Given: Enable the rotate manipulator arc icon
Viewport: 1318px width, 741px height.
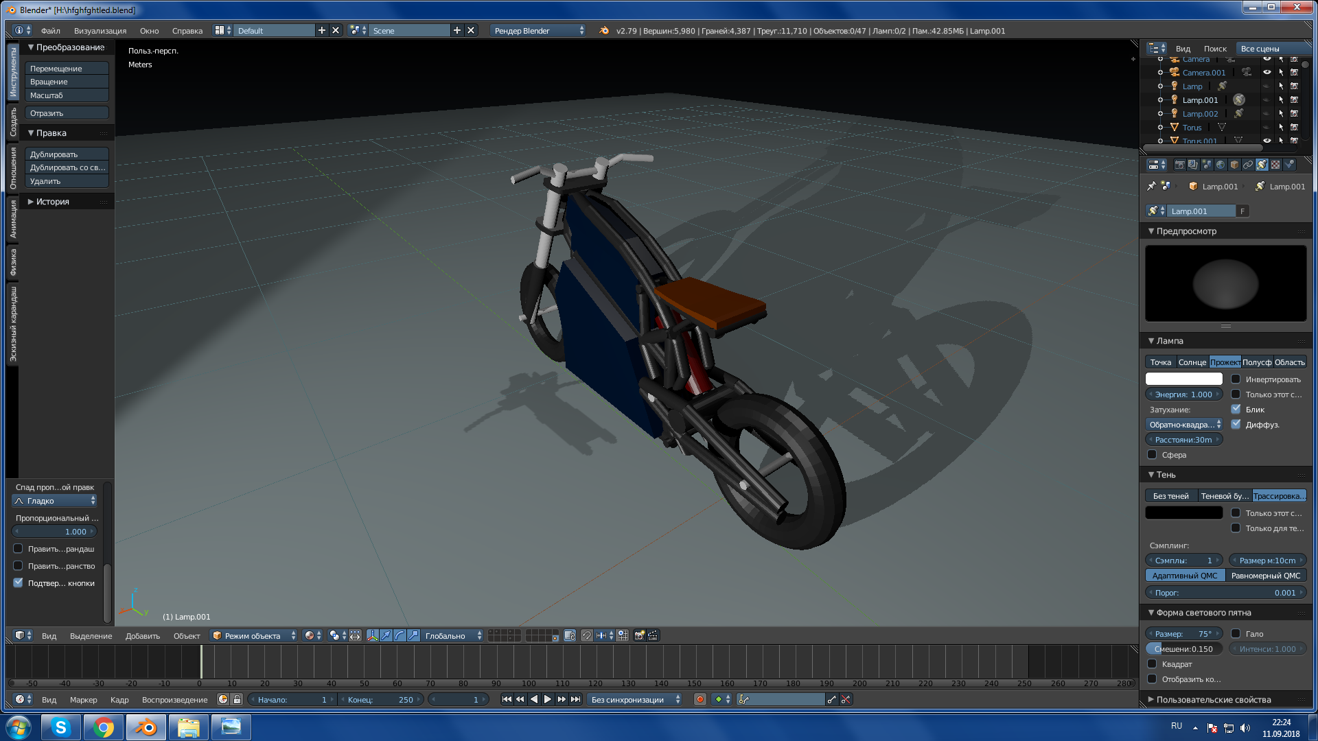Looking at the screenshot, I should pos(400,636).
